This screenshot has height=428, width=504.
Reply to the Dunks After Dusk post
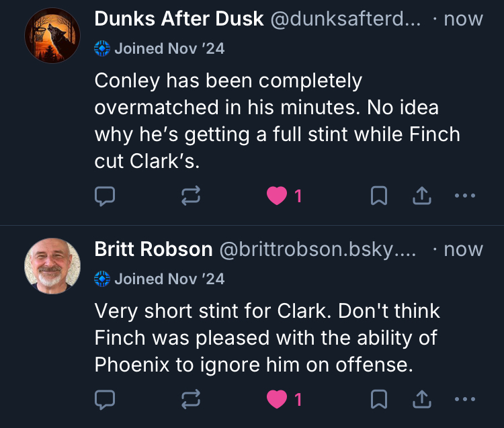pos(104,196)
